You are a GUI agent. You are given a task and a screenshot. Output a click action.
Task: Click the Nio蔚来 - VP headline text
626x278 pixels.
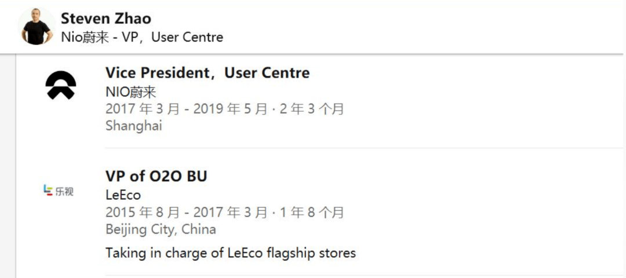coord(142,37)
